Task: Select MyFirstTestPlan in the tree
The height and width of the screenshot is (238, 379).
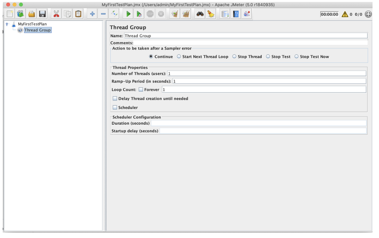Action: coord(33,24)
